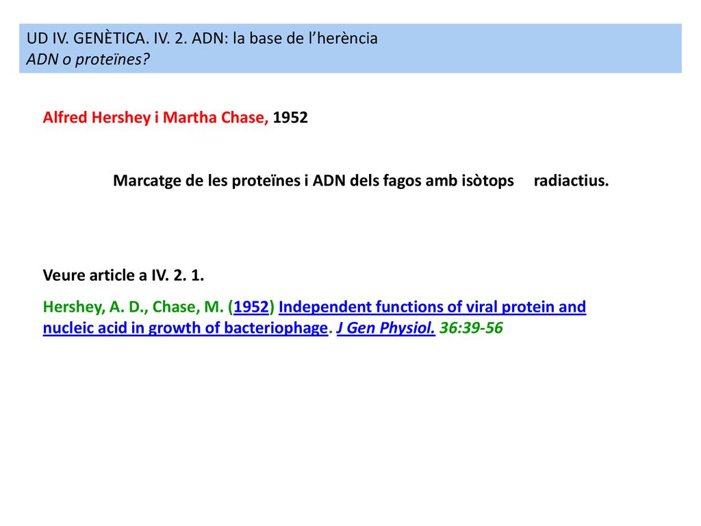Click the slide title 'UD IV. GENÈTICA. IV. 2. ADN: la base de l'herència'
This screenshot has height=526, width=701.
202,38
